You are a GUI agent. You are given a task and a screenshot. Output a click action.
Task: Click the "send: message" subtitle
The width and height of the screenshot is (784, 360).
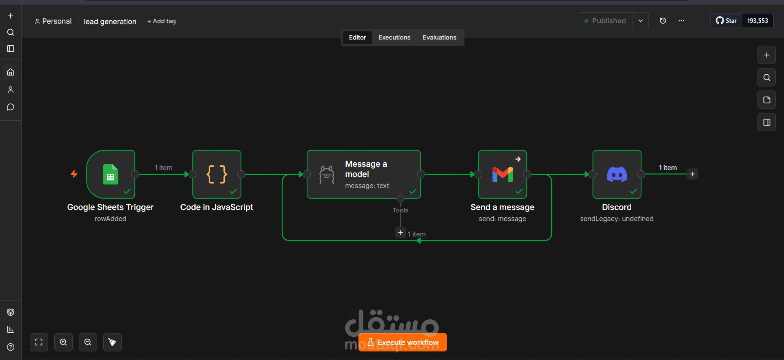pos(503,219)
